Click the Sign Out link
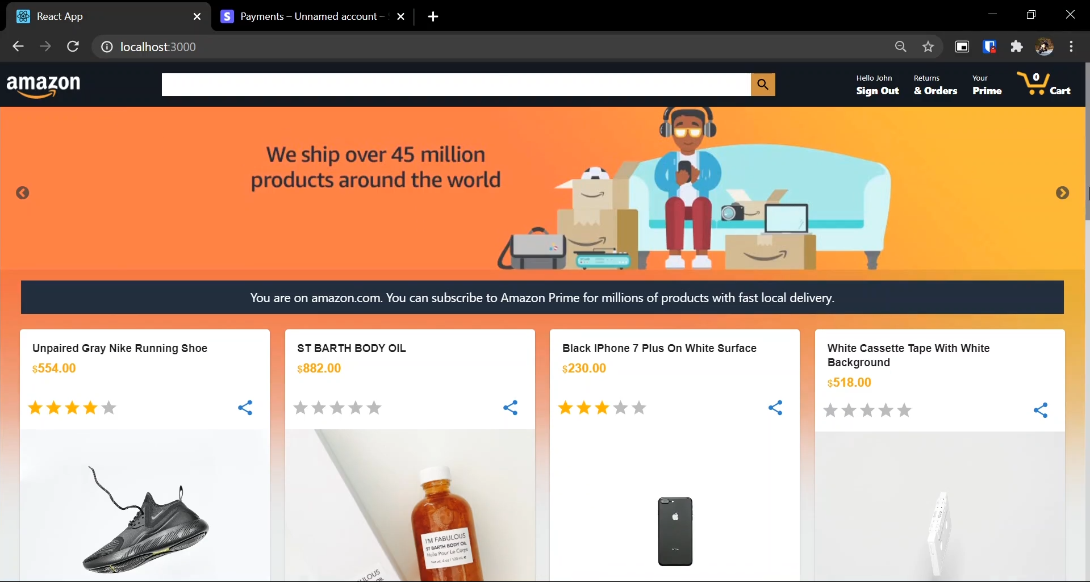Image resolution: width=1090 pixels, height=582 pixels. 877,91
